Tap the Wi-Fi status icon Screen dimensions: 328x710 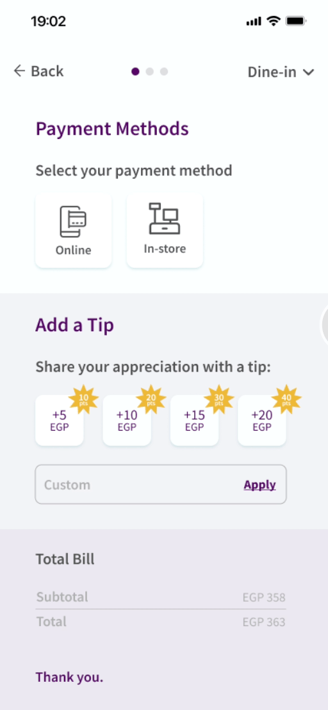(x=274, y=21)
